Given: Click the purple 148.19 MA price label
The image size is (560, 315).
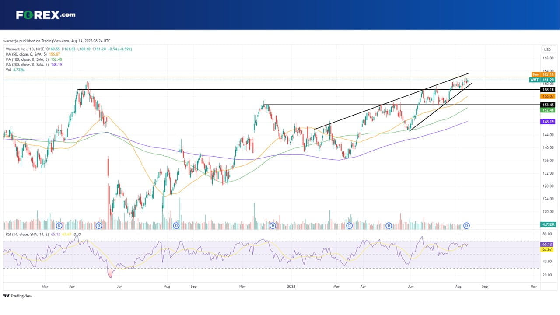Looking at the screenshot, I should (x=548, y=122).
